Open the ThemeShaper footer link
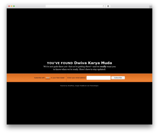Screen dimensions: 159x134 click(x=94, y=86)
